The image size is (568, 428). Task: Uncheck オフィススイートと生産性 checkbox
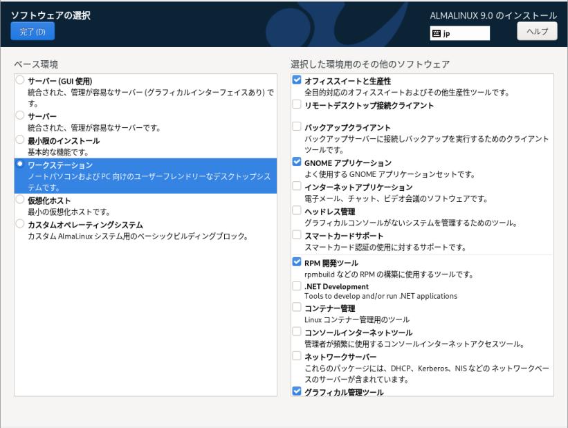[297, 80]
